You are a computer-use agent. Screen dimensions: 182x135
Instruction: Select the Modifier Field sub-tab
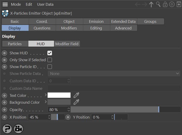(x=67, y=44)
